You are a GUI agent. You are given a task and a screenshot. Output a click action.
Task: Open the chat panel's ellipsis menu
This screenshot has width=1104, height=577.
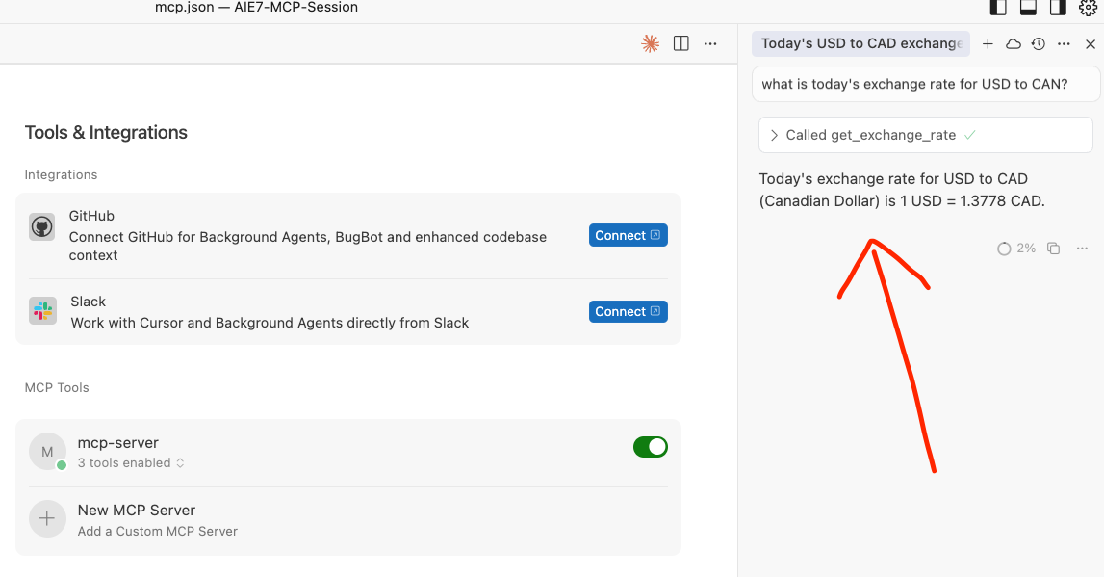click(1064, 43)
